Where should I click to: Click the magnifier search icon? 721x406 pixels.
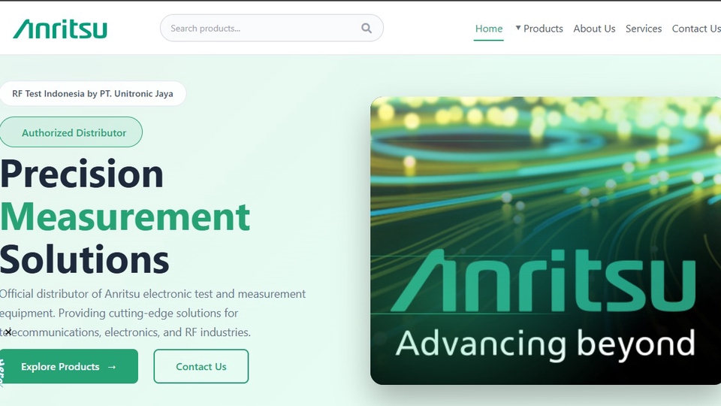click(366, 29)
